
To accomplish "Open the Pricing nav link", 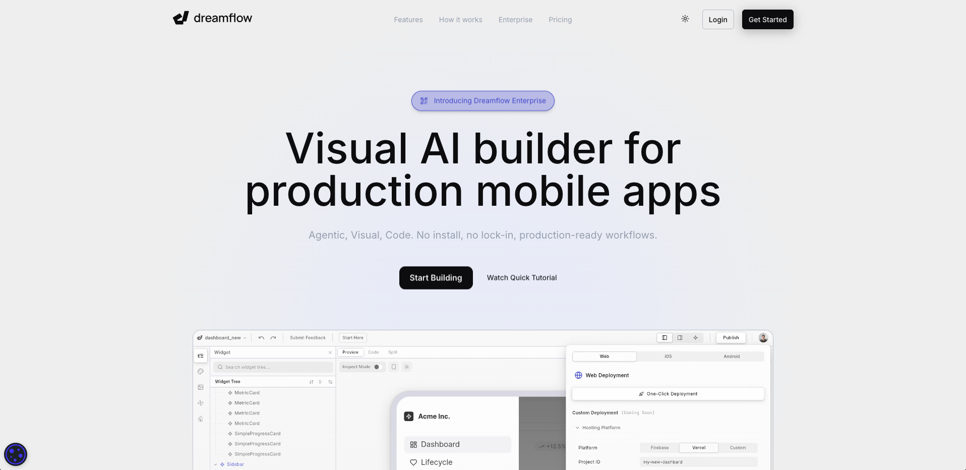I will pos(560,20).
